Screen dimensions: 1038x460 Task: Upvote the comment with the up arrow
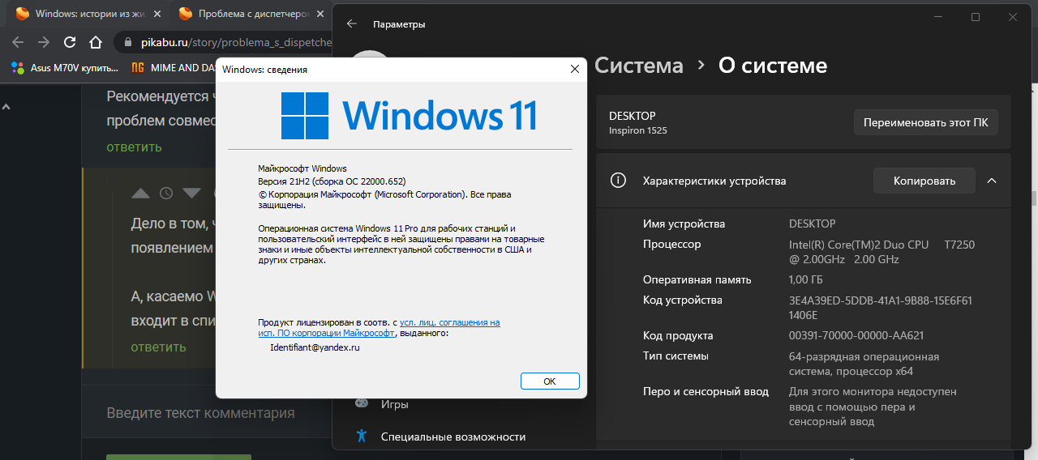[x=140, y=193]
